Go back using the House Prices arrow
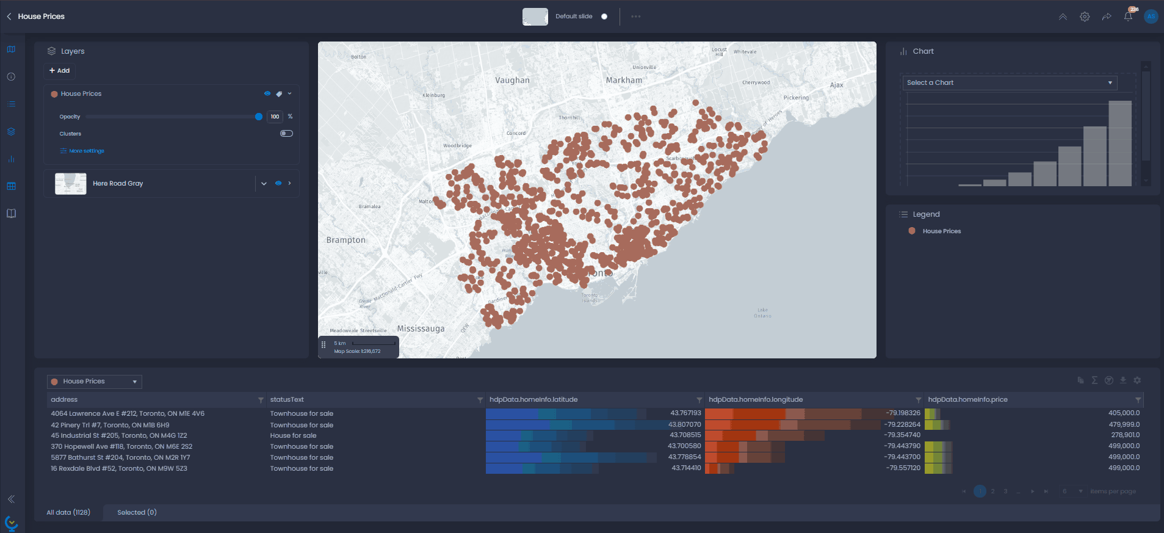This screenshot has height=533, width=1164. (x=9, y=16)
